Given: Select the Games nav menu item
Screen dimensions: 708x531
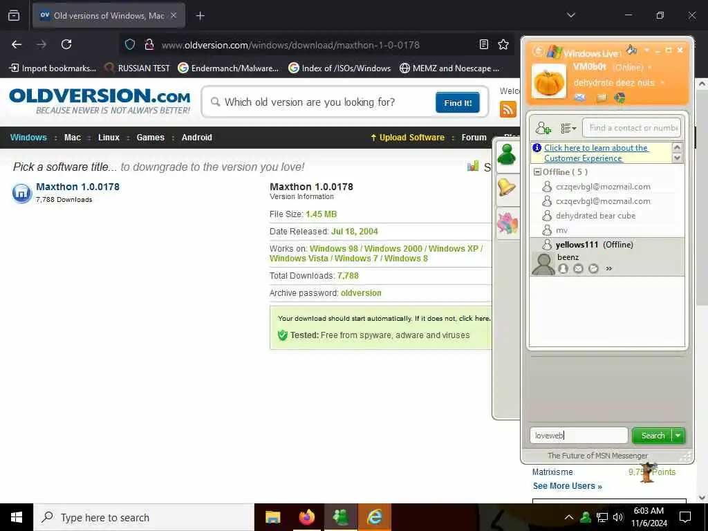Looking at the screenshot, I should point(150,138).
